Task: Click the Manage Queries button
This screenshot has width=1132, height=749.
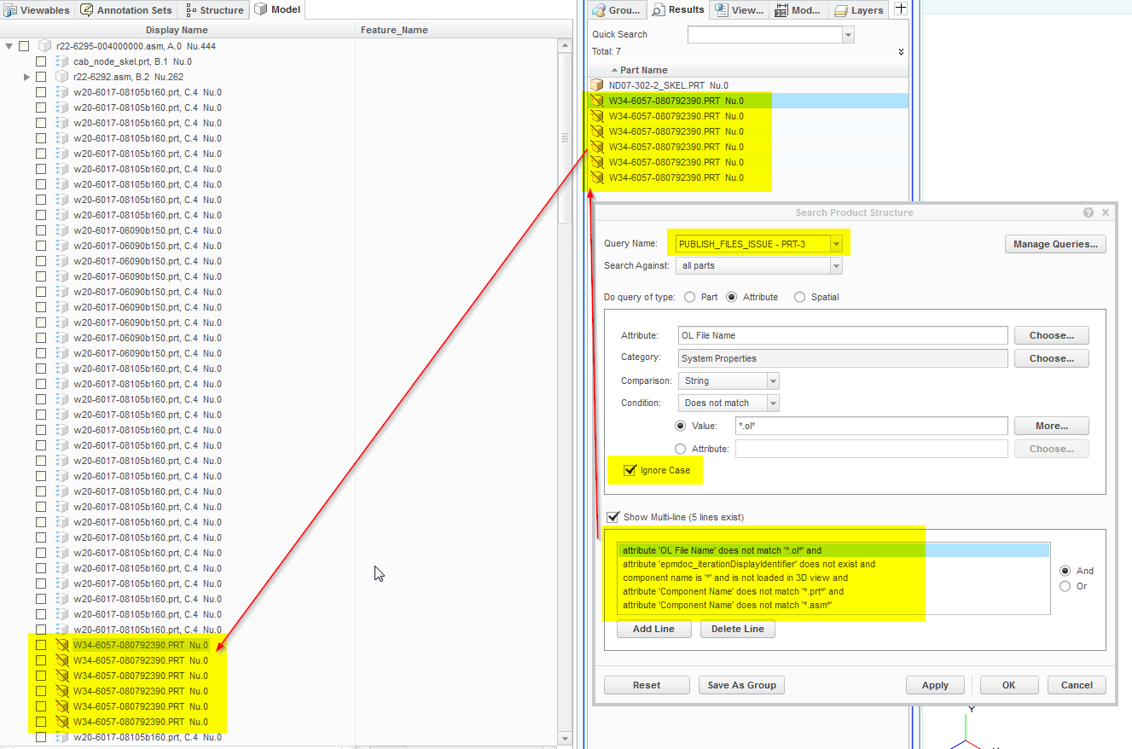Action: pyautogui.click(x=1055, y=244)
